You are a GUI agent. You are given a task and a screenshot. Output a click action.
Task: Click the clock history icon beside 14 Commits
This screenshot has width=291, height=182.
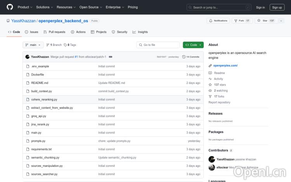coord(184,57)
